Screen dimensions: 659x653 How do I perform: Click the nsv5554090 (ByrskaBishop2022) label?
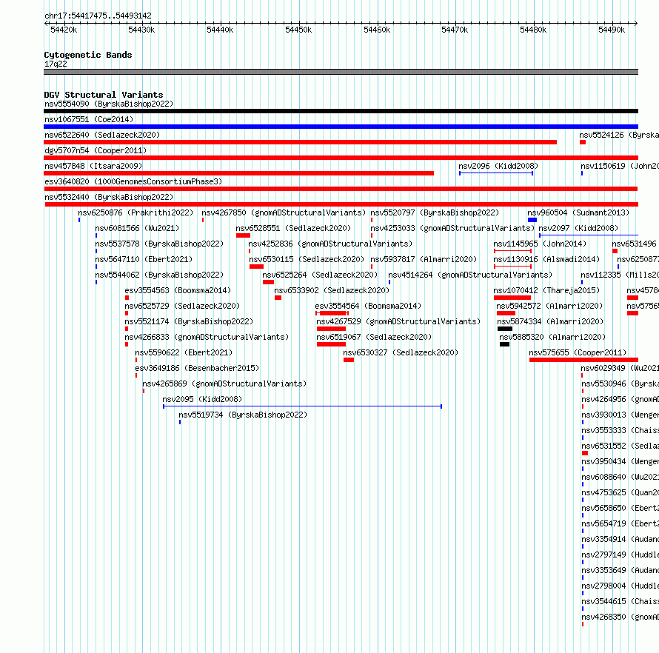click(x=109, y=104)
